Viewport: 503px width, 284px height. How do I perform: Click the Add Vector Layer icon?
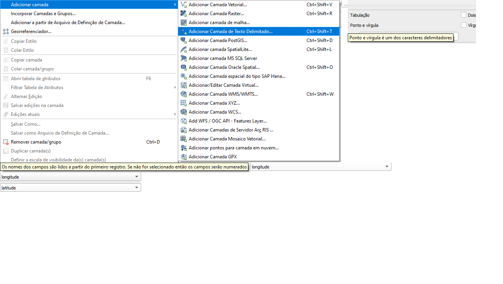(x=184, y=5)
